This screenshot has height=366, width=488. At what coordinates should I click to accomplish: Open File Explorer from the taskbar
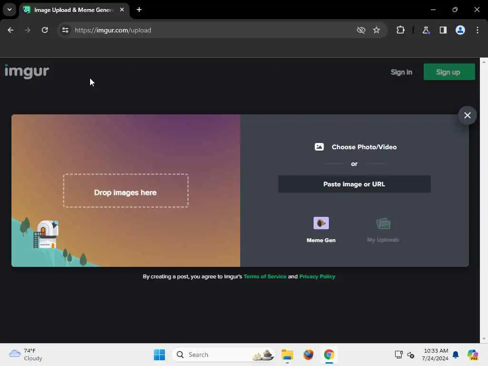tap(287, 355)
